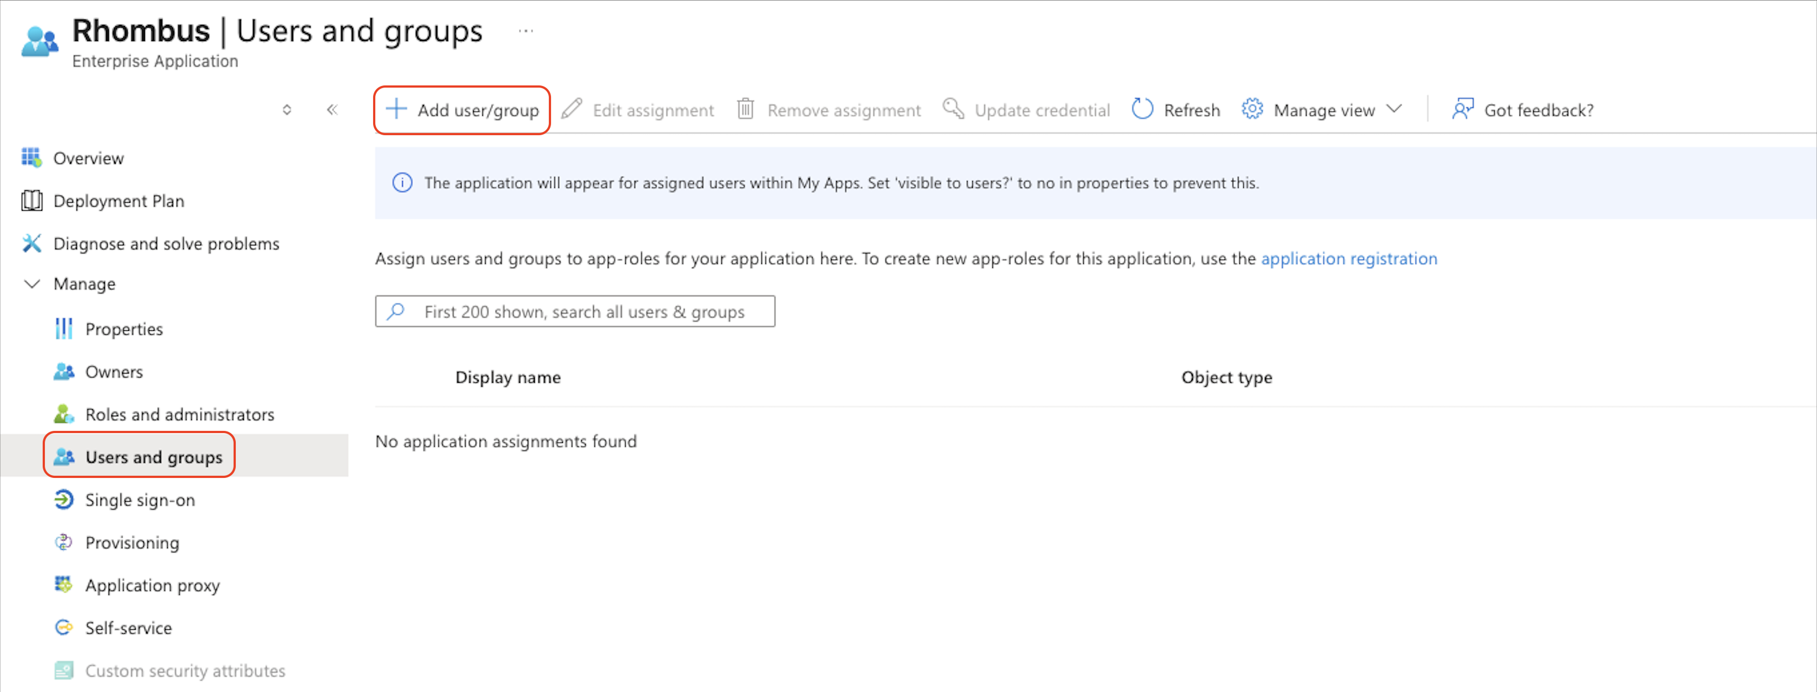Click the Update credential key icon
The image size is (1817, 692).
953,109
